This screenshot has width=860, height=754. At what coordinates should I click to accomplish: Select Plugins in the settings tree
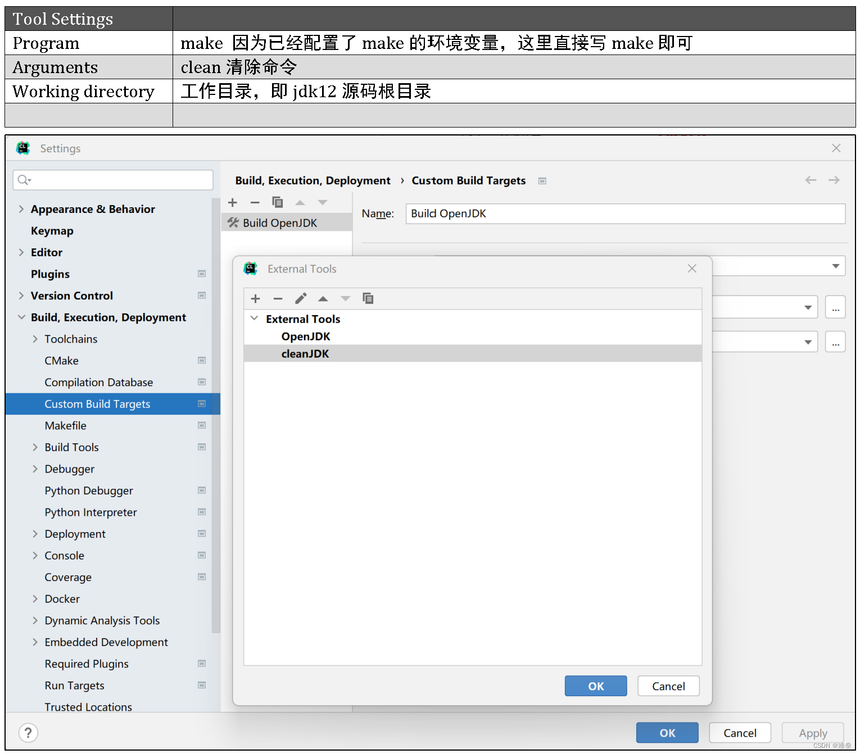[50, 274]
